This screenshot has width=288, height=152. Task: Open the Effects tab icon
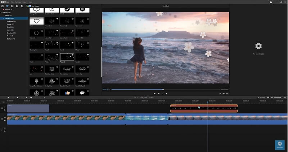[x=7, y=6]
